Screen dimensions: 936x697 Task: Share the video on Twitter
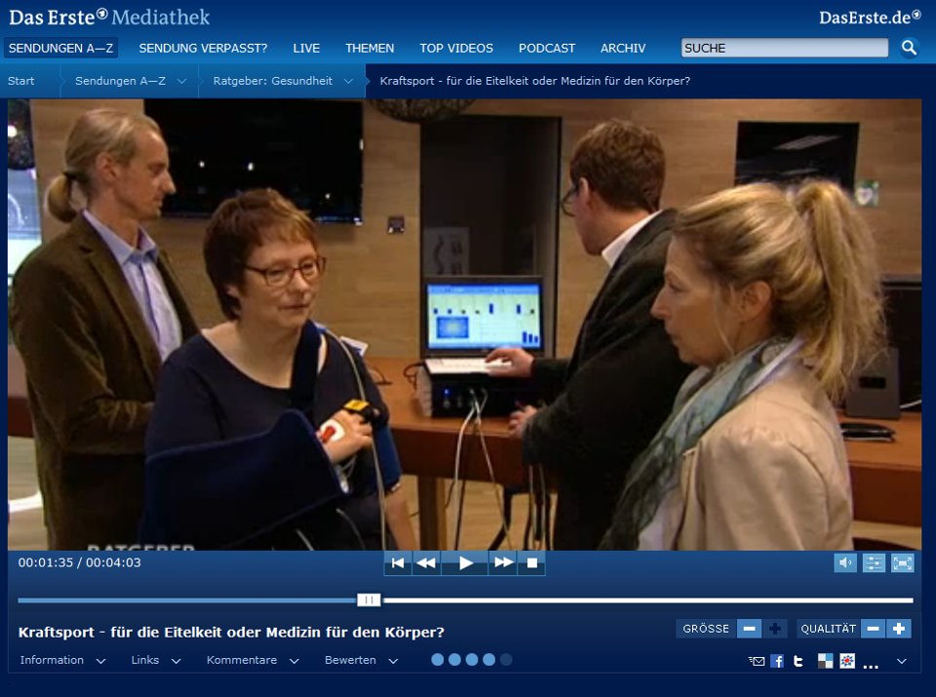799,661
